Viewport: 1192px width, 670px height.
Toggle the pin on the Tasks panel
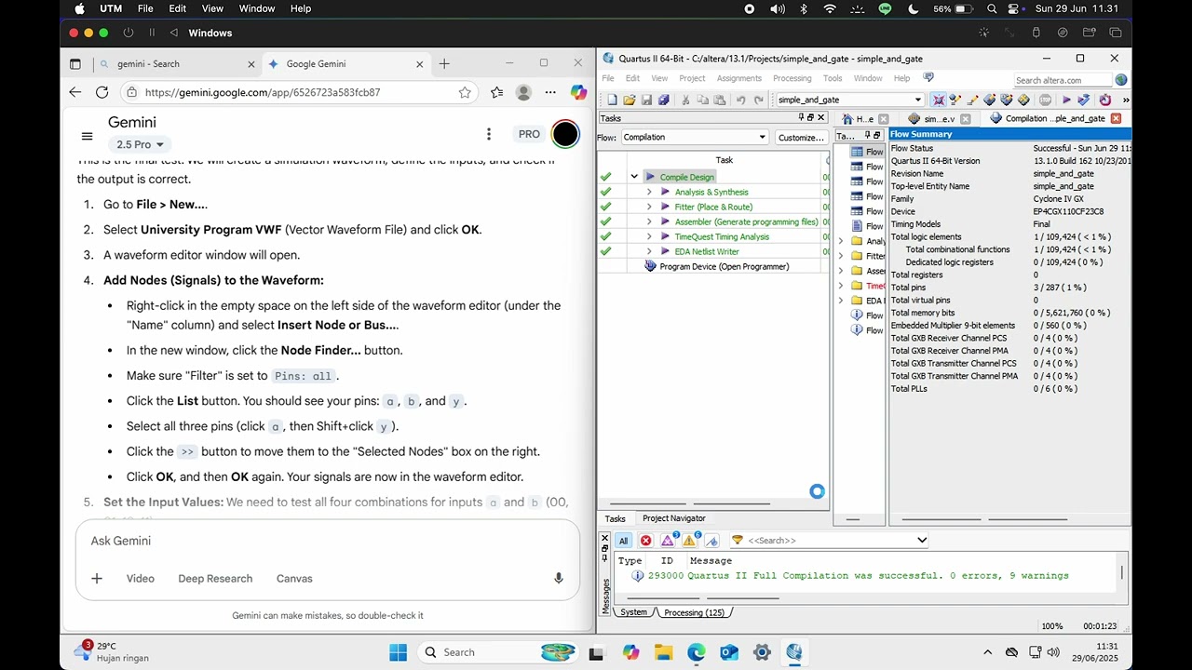pos(801,117)
